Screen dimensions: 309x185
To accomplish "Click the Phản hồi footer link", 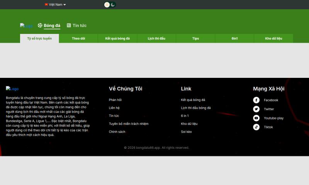I will (115, 100).
